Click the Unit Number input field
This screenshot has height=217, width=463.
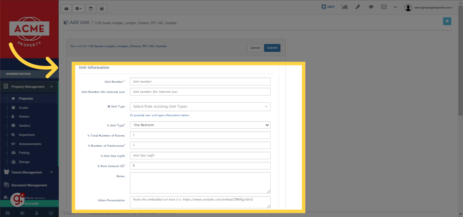pos(200,81)
